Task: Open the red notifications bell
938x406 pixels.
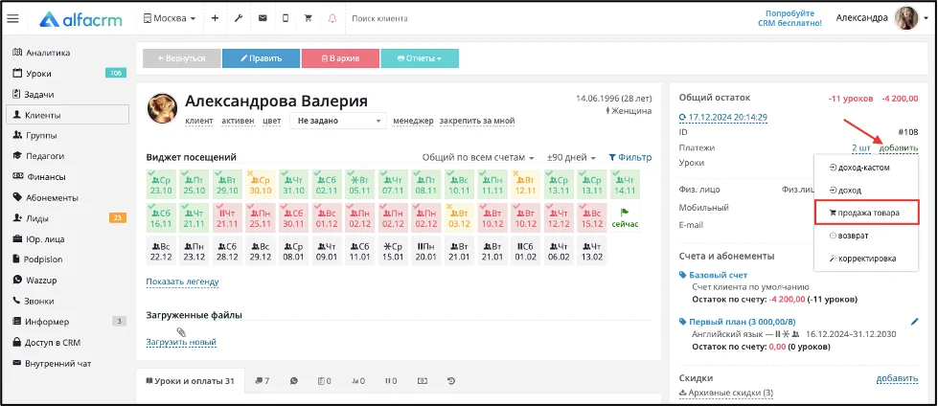Action: (x=332, y=18)
